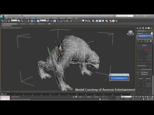Screen dimensions: 154x115
Task: Switch to the Display command panel
Action: [149, 28]
